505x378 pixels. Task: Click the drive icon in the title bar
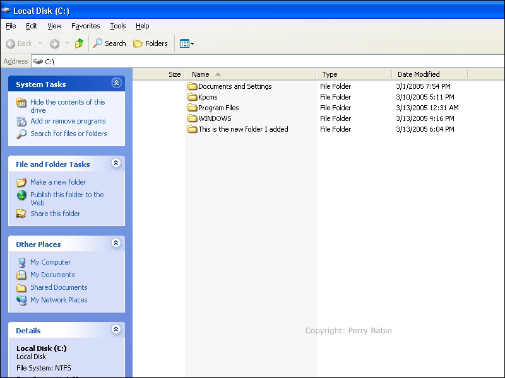tap(6, 11)
